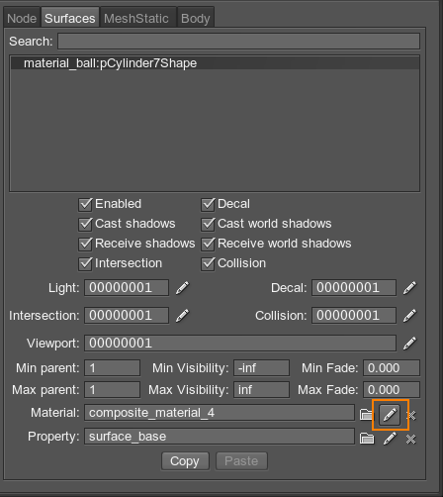Open folder icon to load Material
443x497 pixels.
367,415
